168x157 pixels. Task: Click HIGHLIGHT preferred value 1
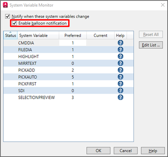point(73,57)
